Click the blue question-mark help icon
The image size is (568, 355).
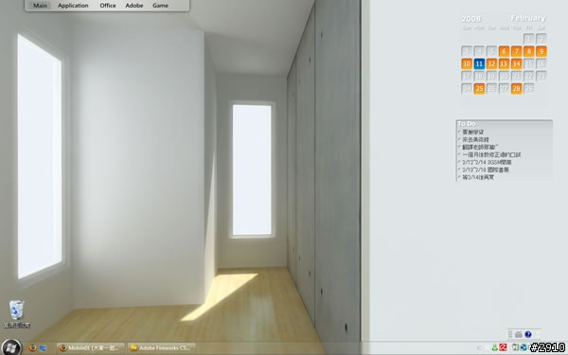click(x=528, y=334)
